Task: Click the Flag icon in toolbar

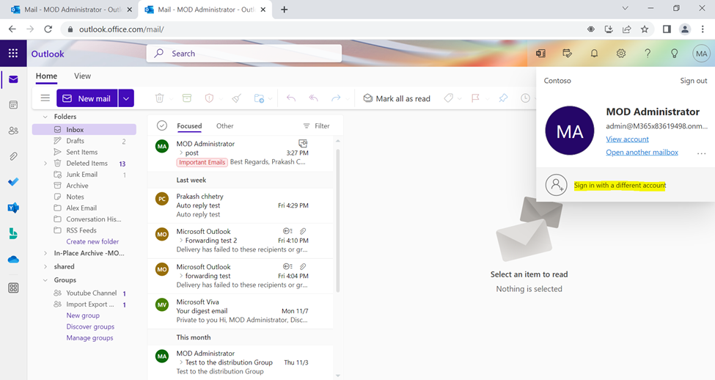Action: [x=475, y=98]
